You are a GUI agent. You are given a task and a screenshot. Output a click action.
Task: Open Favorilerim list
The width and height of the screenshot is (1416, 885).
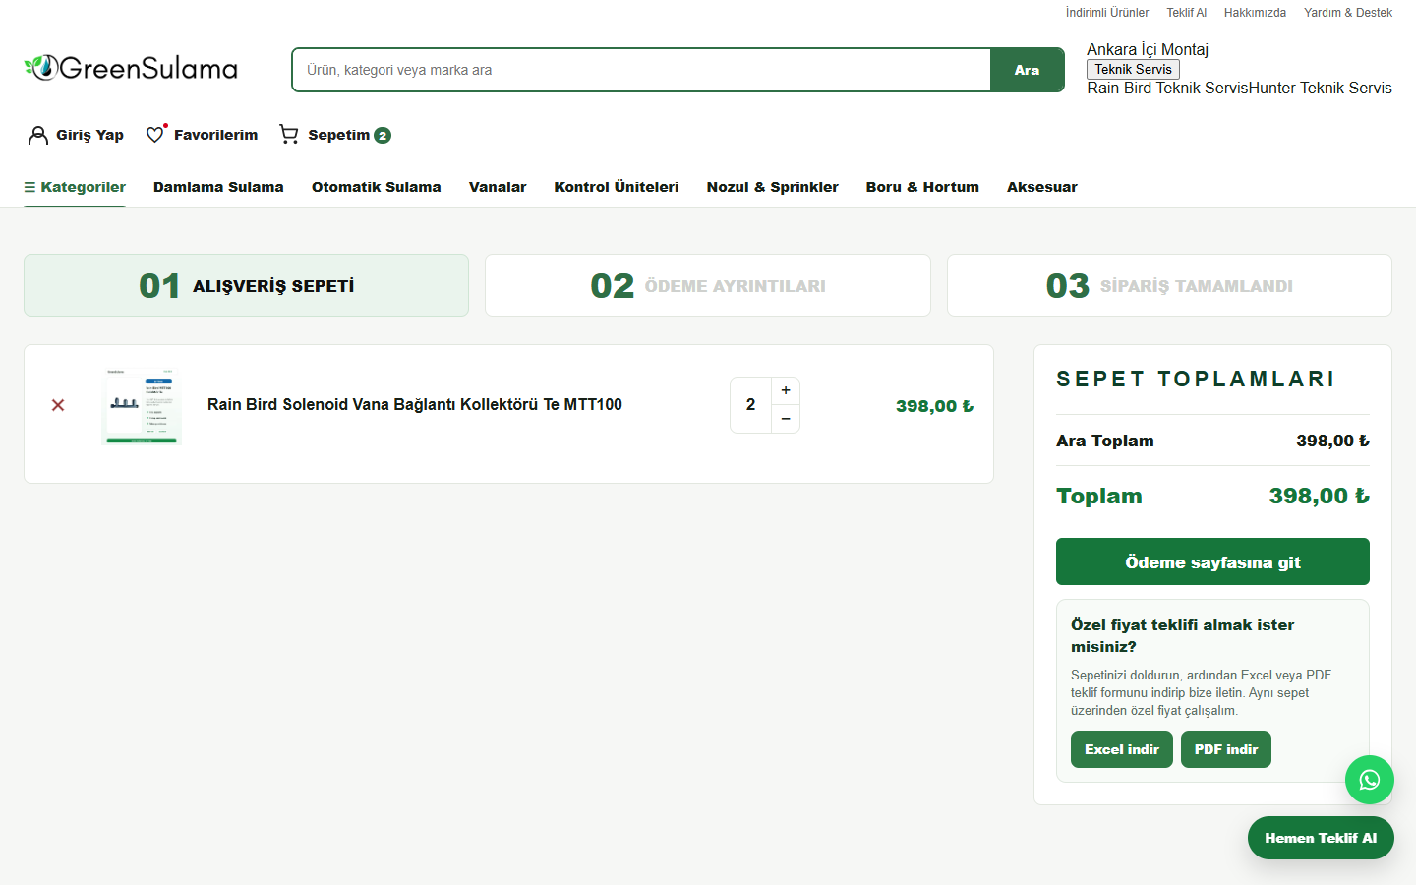215,135
